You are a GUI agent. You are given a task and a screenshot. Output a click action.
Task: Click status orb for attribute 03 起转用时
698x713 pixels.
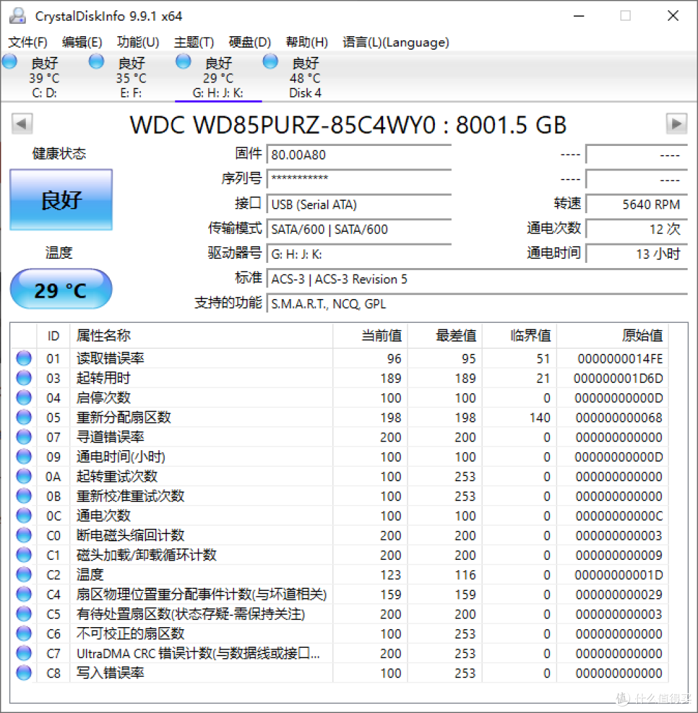coord(24,378)
